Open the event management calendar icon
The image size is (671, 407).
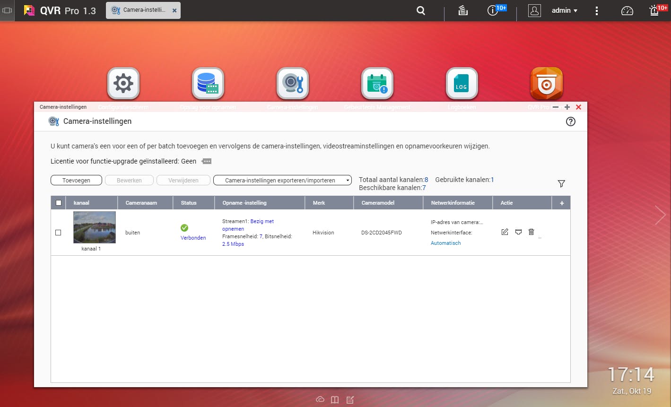click(377, 84)
